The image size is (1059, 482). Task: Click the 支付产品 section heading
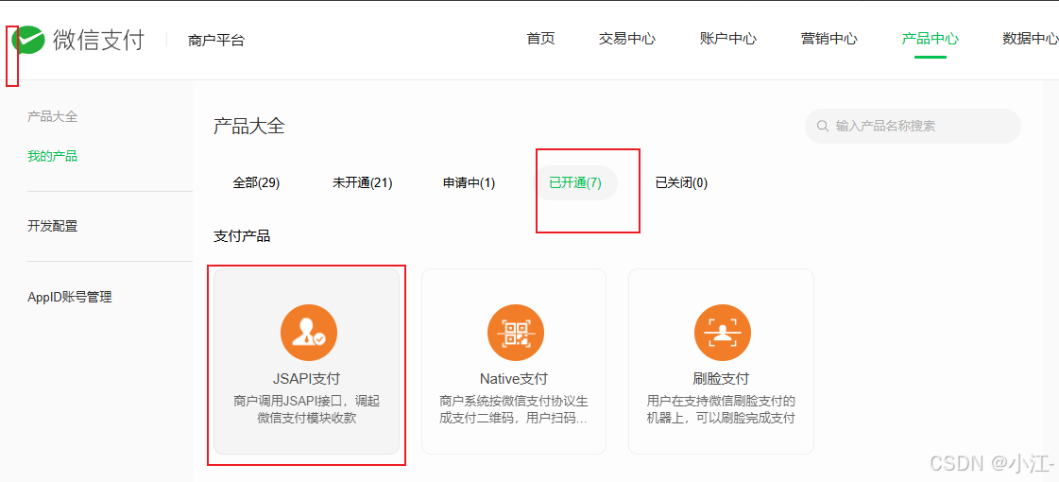(242, 236)
